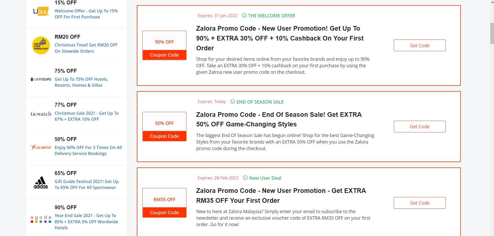Click the RM35 OFF Coupon Code badge
Image resolution: width=494 pixels, height=236 pixels.
point(164,203)
